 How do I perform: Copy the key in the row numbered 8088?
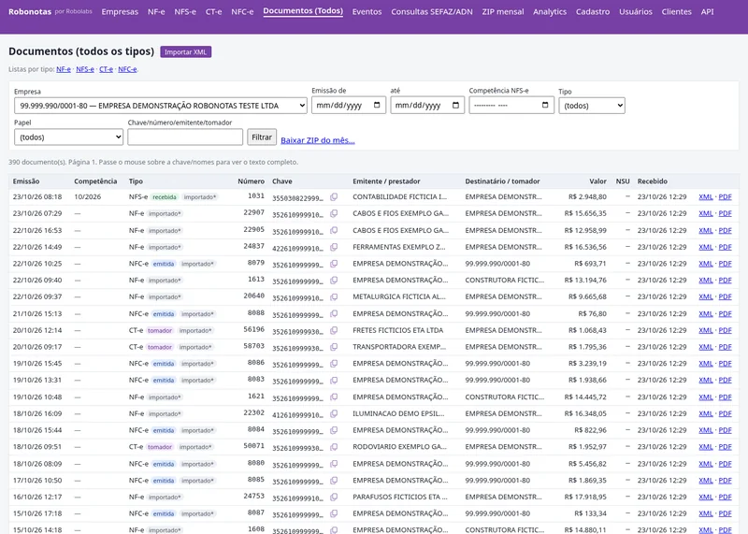pyautogui.click(x=334, y=313)
